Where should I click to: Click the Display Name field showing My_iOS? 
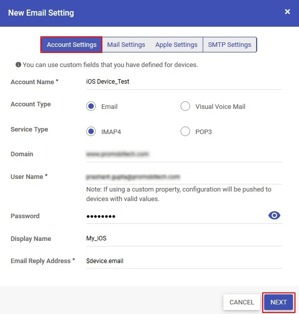tap(184, 238)
